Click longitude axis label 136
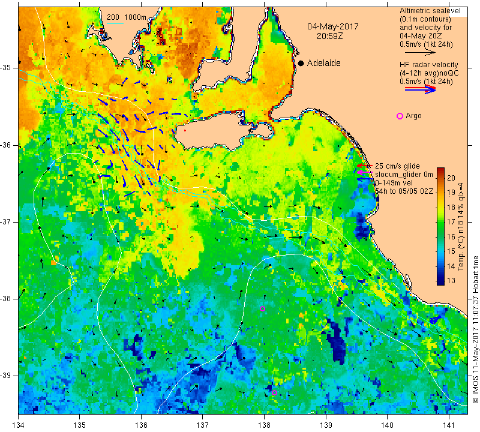Viewport: 480px width, 432px height. coord(141,425)
